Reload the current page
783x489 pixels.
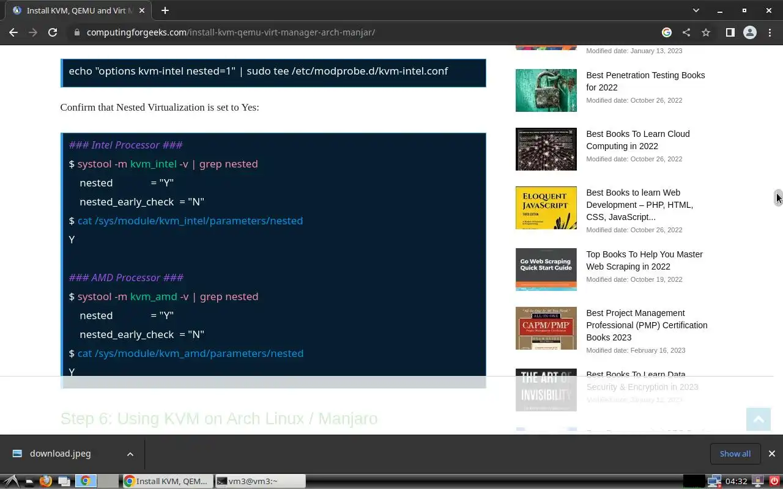[x=53, y=32]
